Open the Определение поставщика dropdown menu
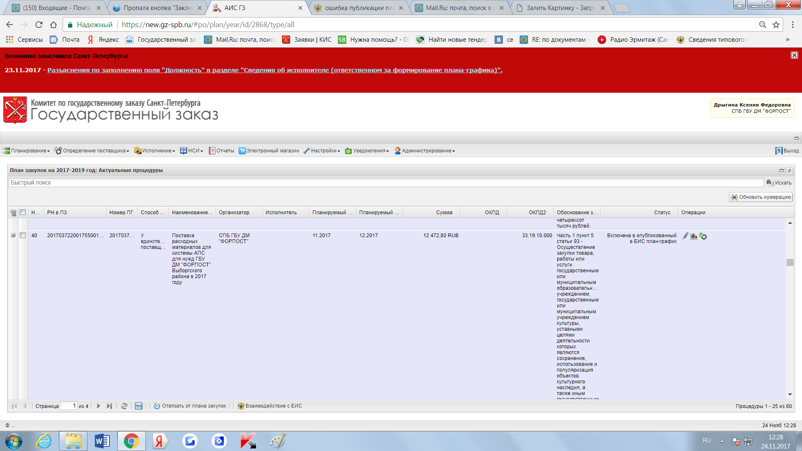The width and height of the screenshot is (802, 451). click(92, 151)
